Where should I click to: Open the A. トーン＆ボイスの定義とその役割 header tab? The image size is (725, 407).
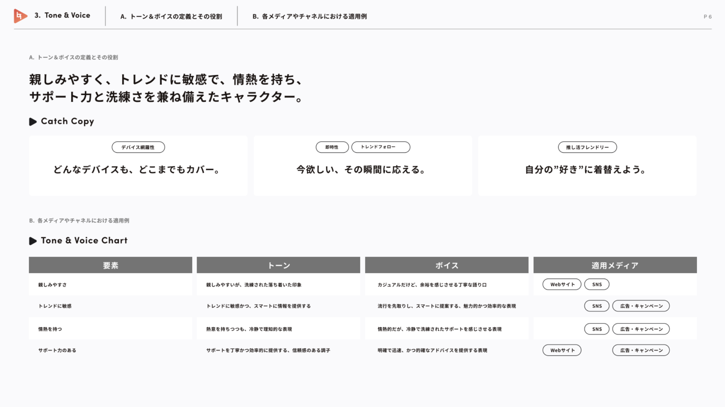(x=171, y=16)
